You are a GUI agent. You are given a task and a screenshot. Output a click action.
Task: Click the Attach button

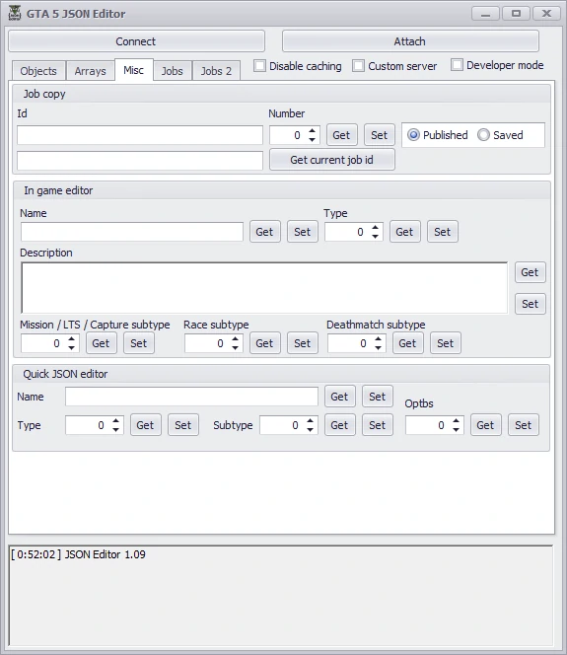tap(410, 41)
